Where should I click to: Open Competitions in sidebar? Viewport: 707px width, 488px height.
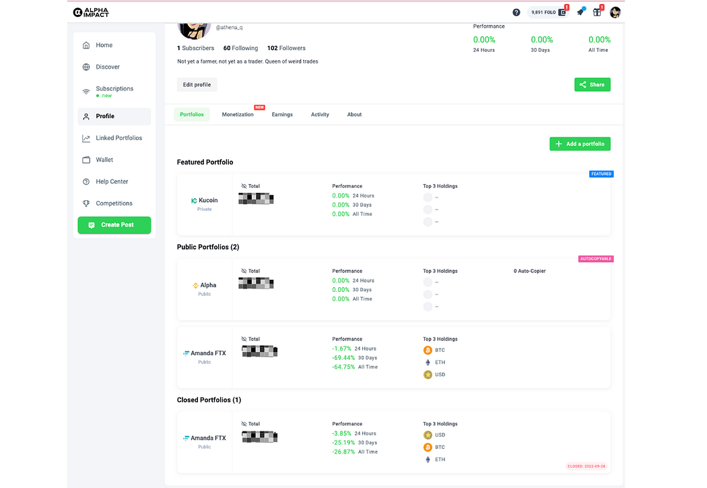pyautogui.click(x=114, y=203)
